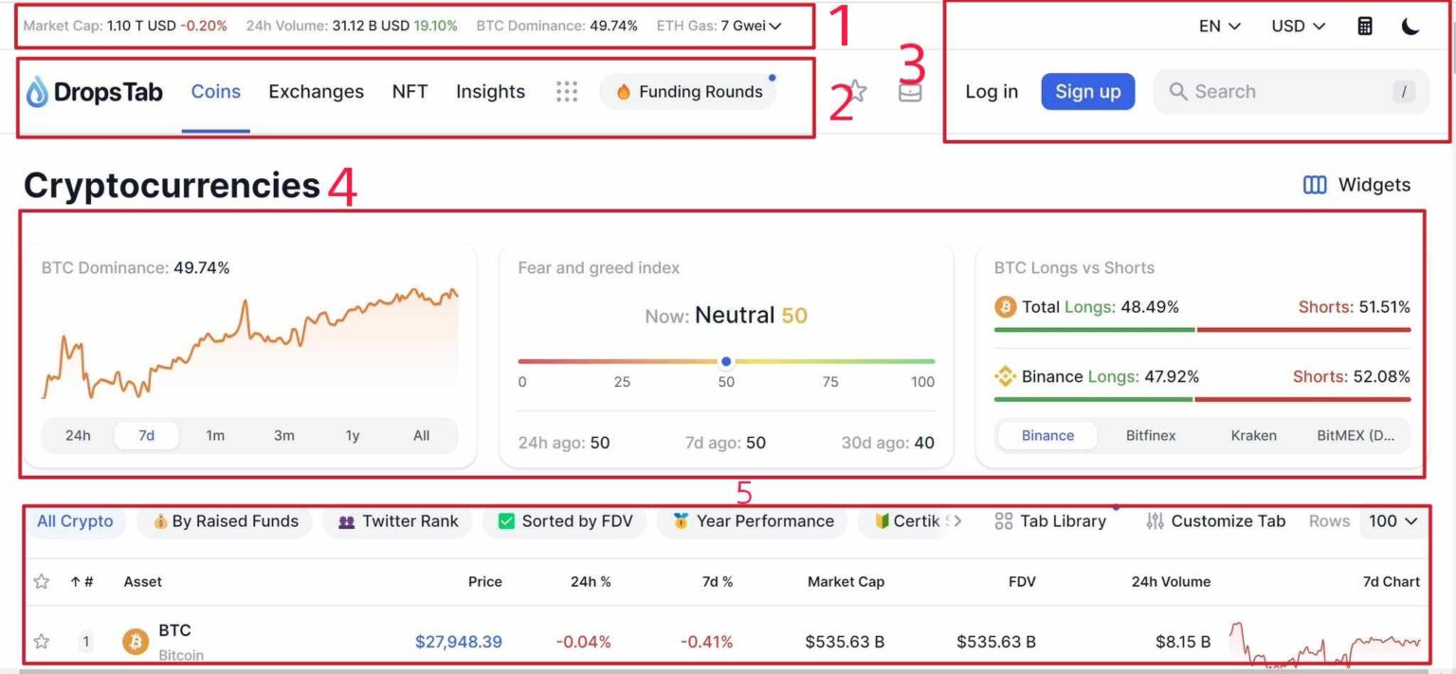
Task: Switch to the Exchanges tab
Action: tap(316, 92)
